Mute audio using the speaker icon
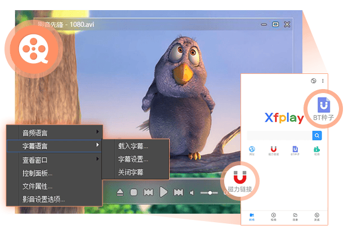The height and width of the screenshot is (234, 348). (192, 193)
